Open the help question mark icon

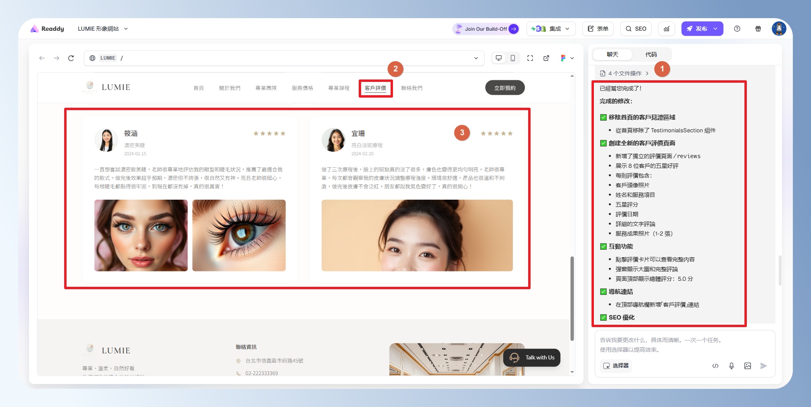[x=737, y=29]
